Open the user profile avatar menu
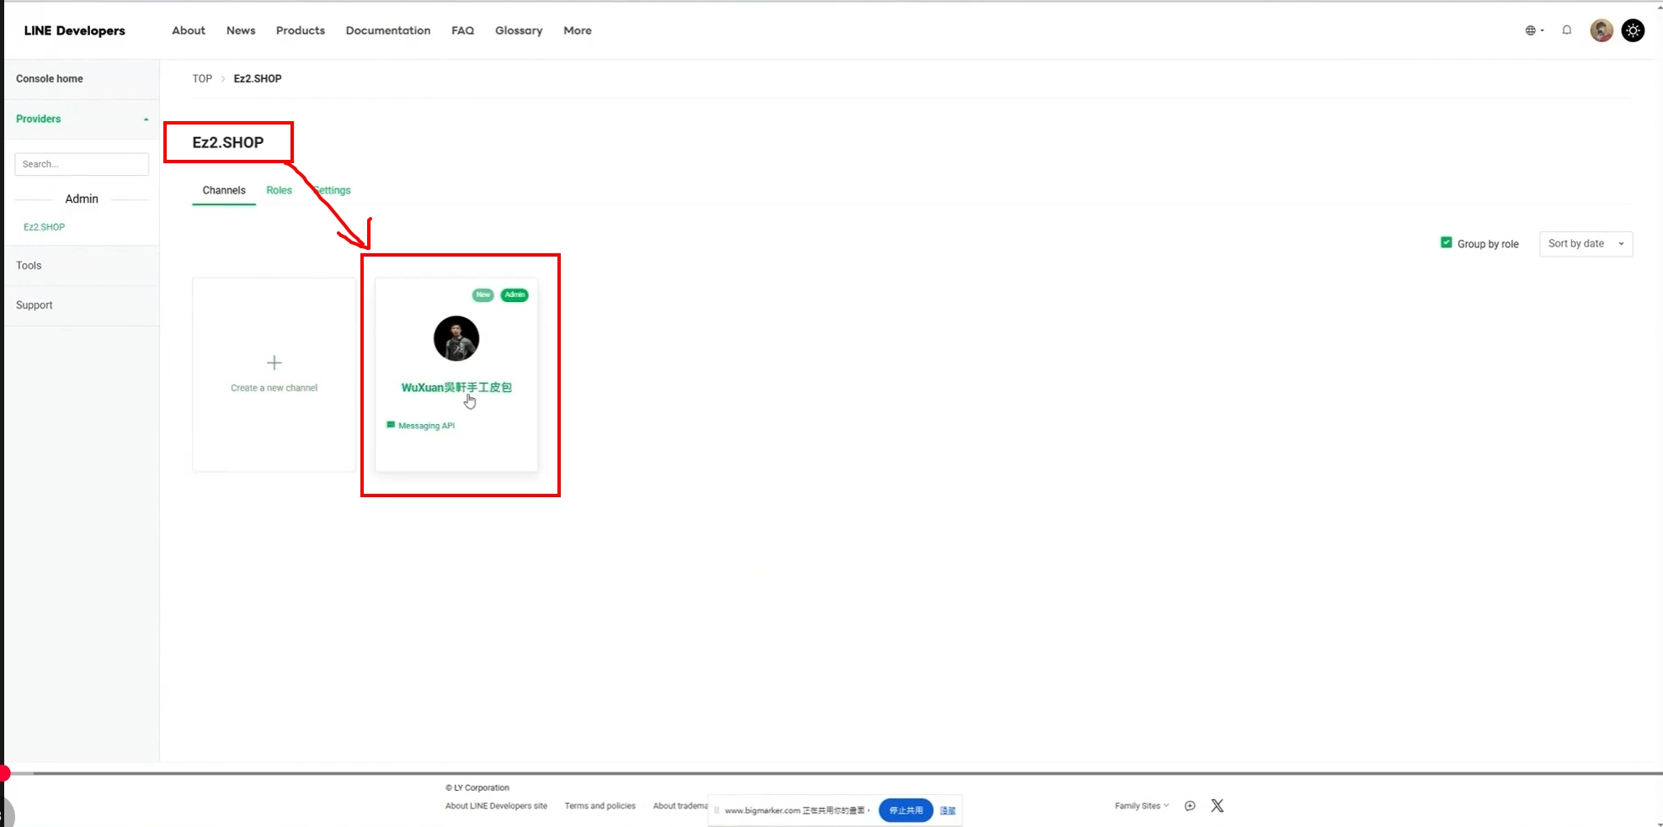The height and width of the screenshot is (827, 1663). tap(1601, 30)
